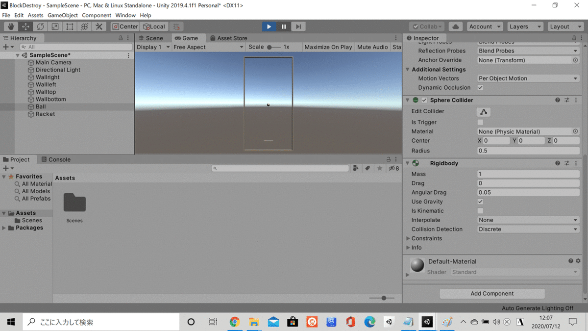The image size is (588, 331).
Task: Click the Play button
Action: click(269, 26)
